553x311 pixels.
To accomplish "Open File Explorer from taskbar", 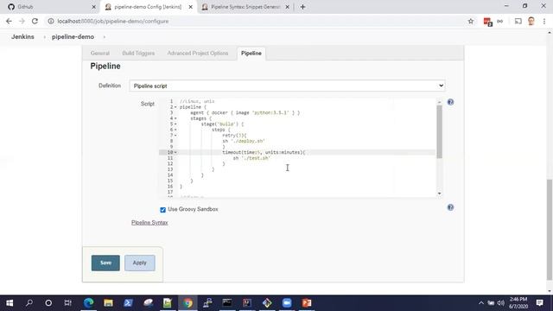I will point(108,303).
